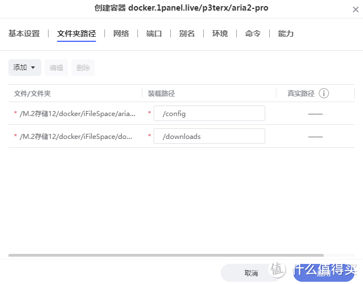The width and height of the screenshot is (363, 284).
Task: Switch to the 别名 tab
Action: tap(187, 33)
